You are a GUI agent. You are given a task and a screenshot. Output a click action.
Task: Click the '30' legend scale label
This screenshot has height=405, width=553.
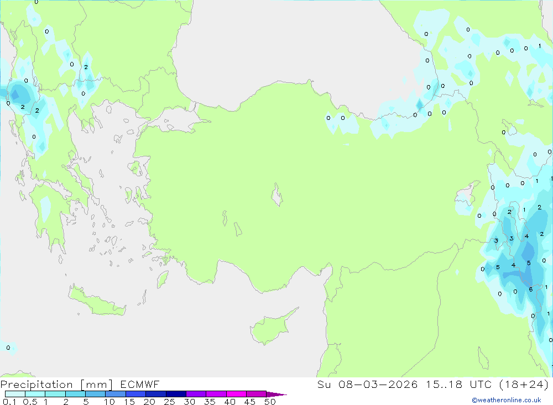pos(189,402)
